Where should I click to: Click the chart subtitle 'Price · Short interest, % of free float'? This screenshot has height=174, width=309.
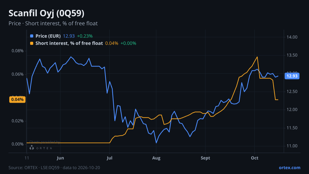pos(53,23)
